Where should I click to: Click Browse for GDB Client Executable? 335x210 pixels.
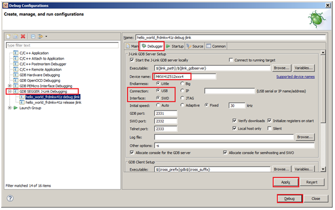click(x=282, y=169)
